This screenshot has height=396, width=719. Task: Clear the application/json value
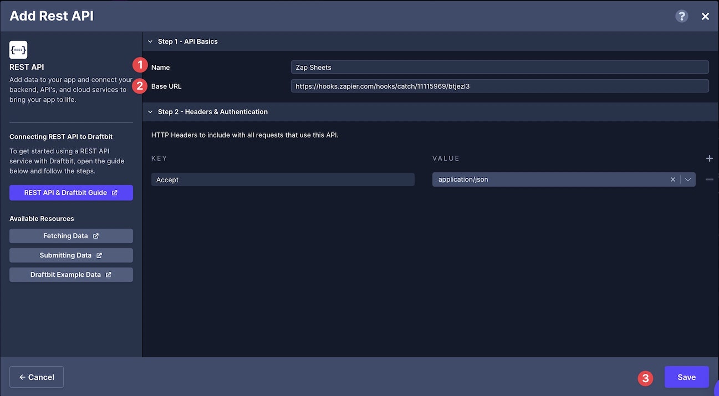673,179
